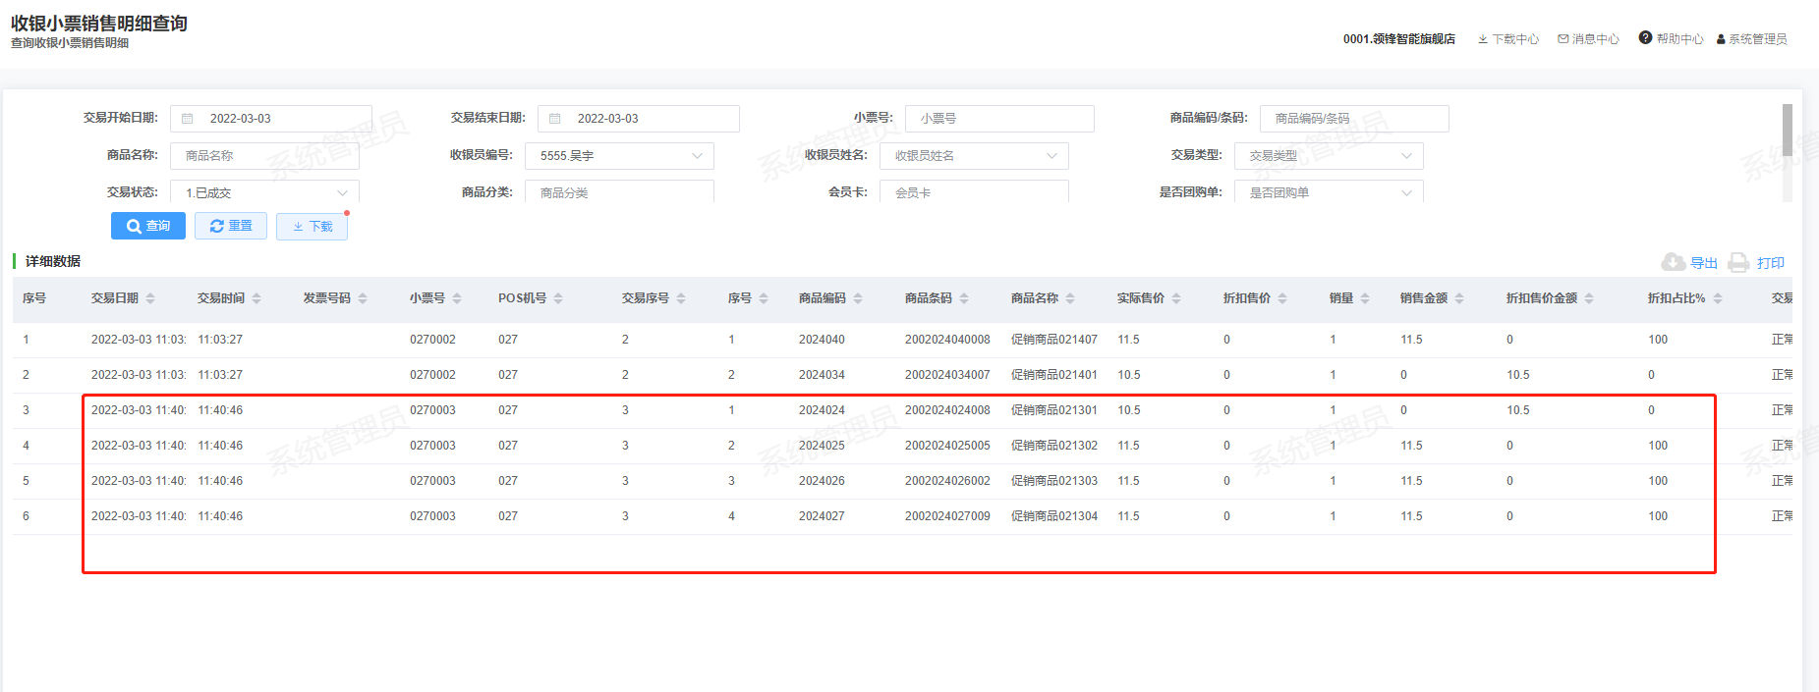
Task: Open the 收银员姓名 dropdown
Action: (974, 156)
